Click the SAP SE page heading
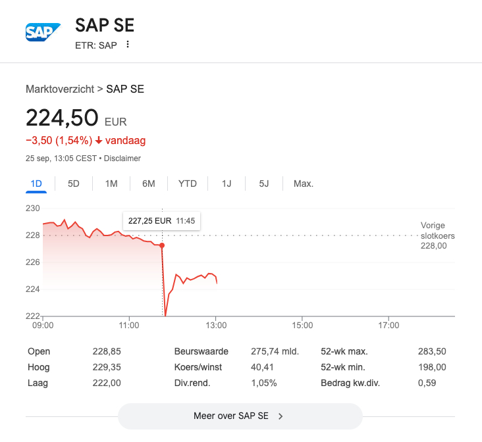This screenshot has height=442, width=482. point(105,25)
